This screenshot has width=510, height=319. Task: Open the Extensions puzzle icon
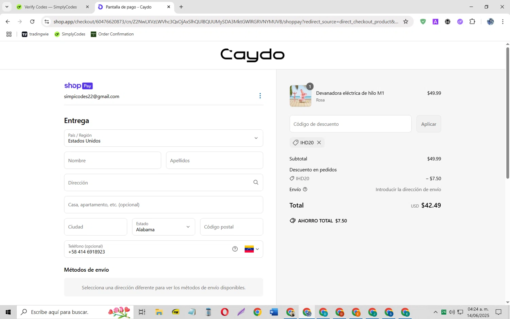(472, 21)
